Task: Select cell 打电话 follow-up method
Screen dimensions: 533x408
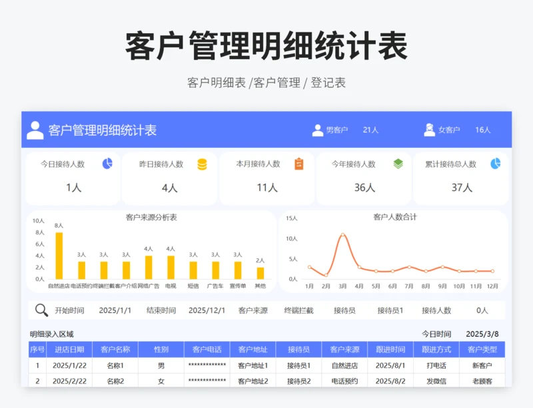Action: (436, 365)
